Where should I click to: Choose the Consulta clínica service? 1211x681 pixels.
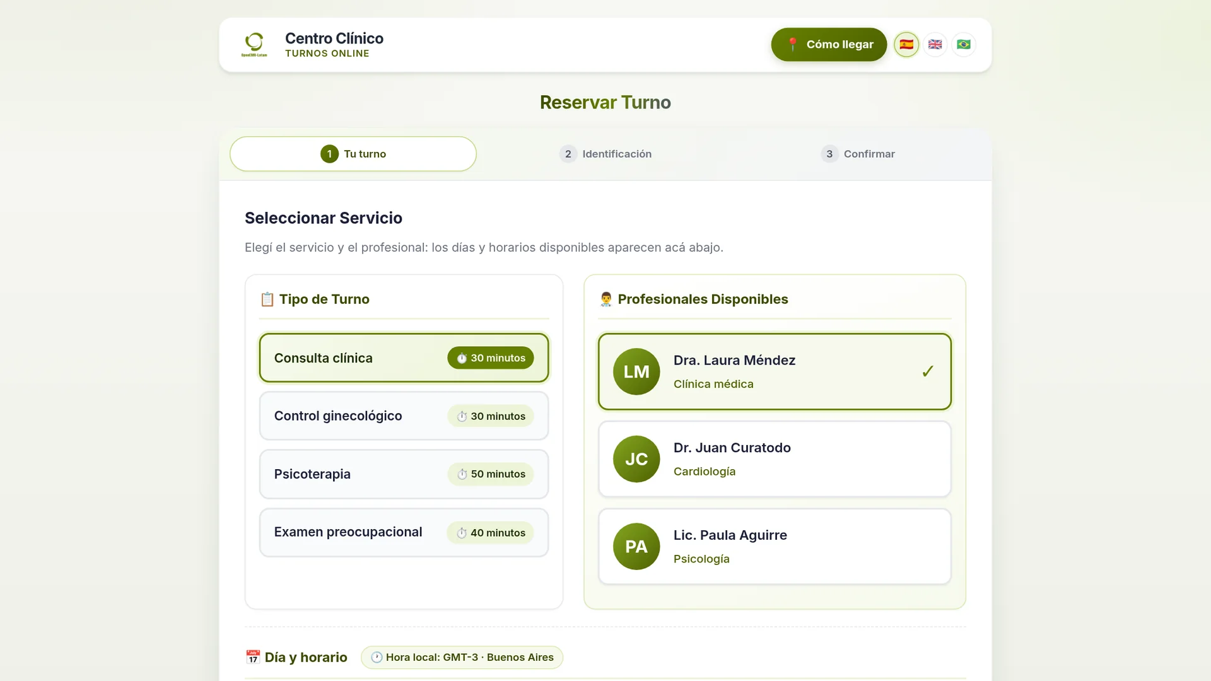404,358
